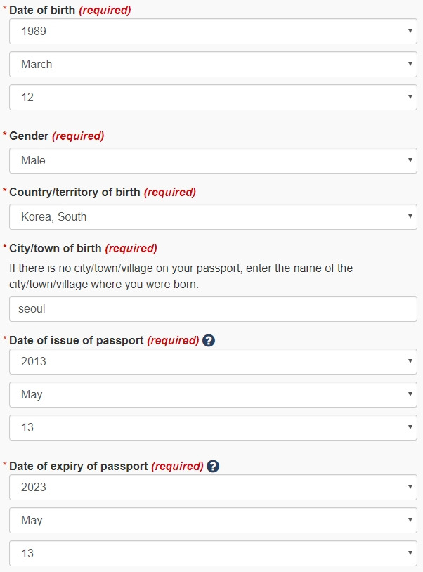The width and height of the screenshot is (423, 572).
Task: Click city of birth field containing seoul
Action: [x=213, y=309]
